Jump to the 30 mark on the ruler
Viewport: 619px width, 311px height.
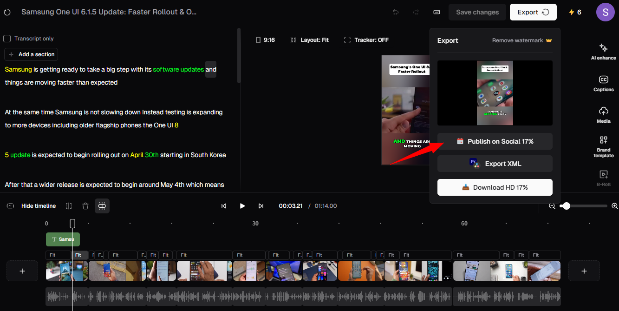[x=255, y=224]
